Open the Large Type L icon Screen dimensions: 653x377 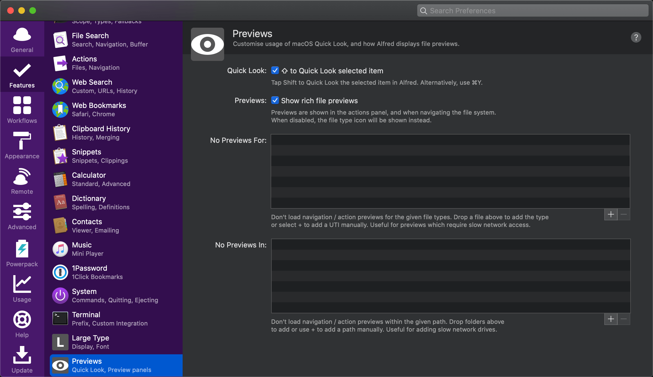[60, 342]
